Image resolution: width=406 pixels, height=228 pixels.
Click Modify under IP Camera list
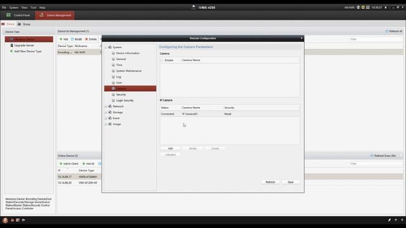point(193,148)
